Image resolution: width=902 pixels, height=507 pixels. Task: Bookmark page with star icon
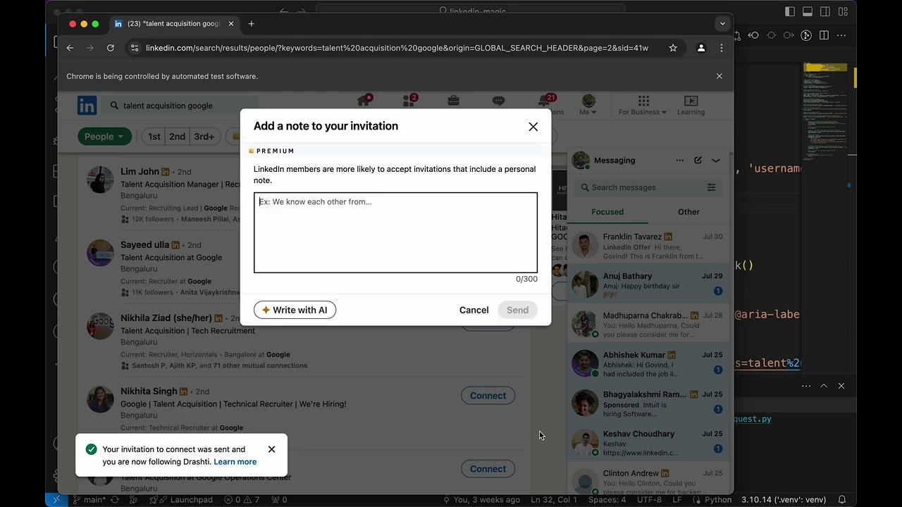click(673, 48)
